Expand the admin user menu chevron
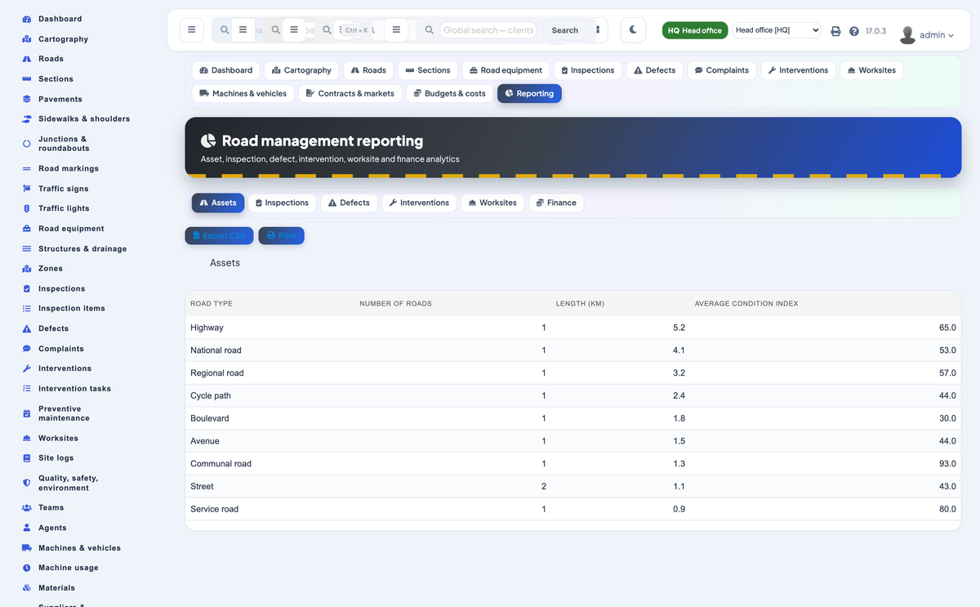 (951, 36)
